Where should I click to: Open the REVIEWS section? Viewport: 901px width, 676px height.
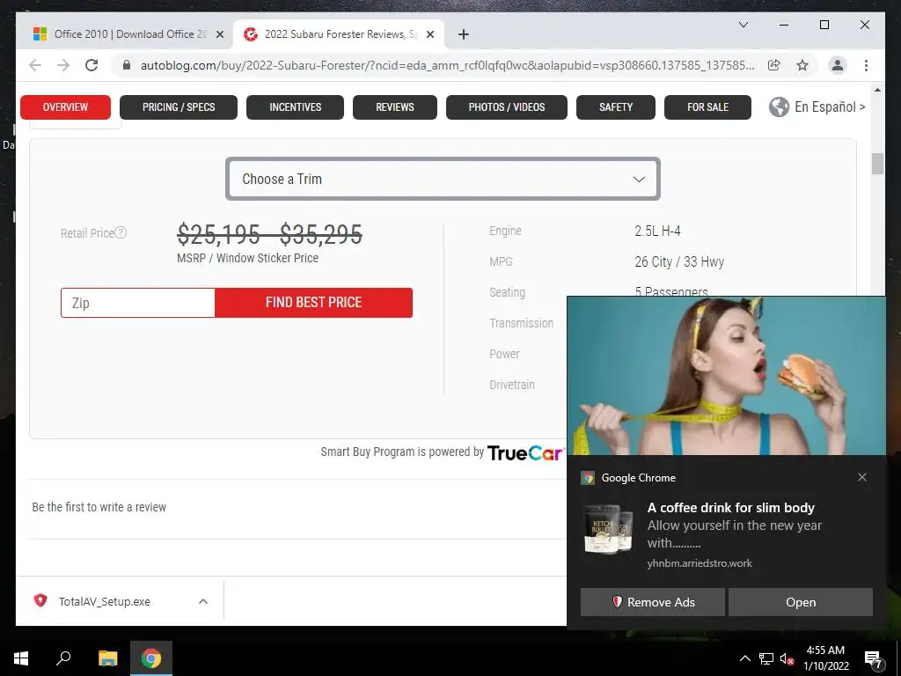(x=395, y=107)
